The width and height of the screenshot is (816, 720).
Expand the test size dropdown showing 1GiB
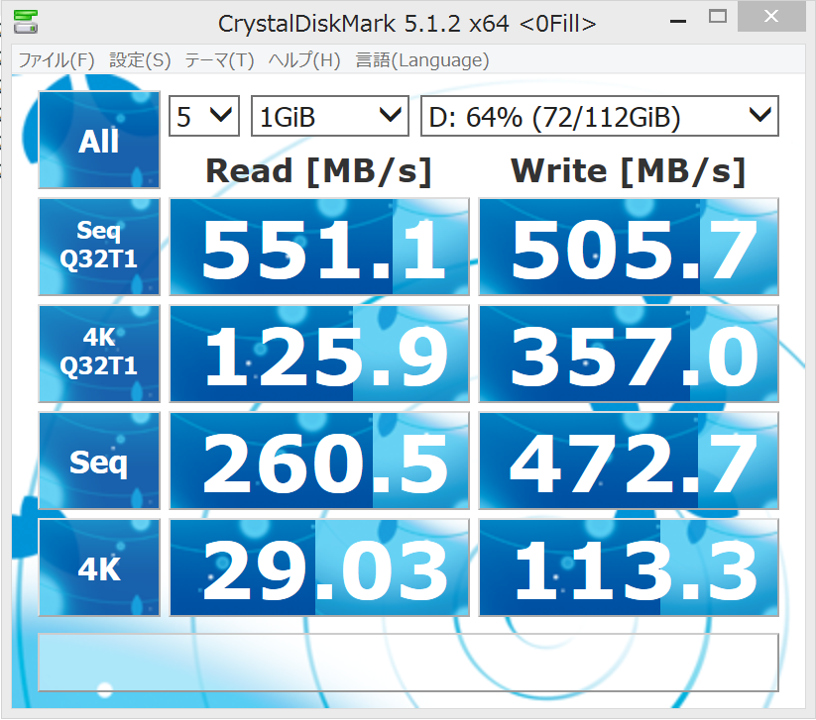330,116
